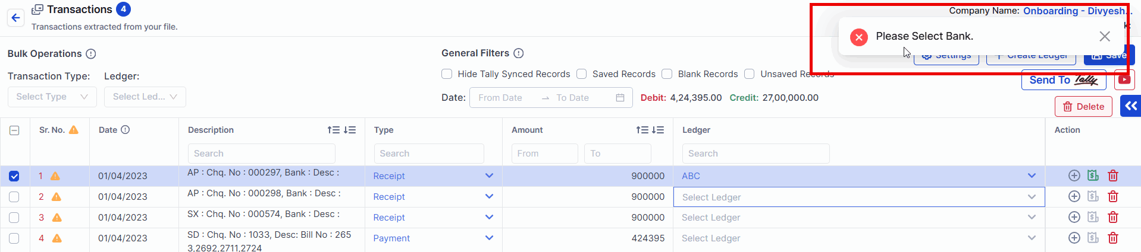
Task: Open the calendar icon in date range
Action: click(620, 98)
